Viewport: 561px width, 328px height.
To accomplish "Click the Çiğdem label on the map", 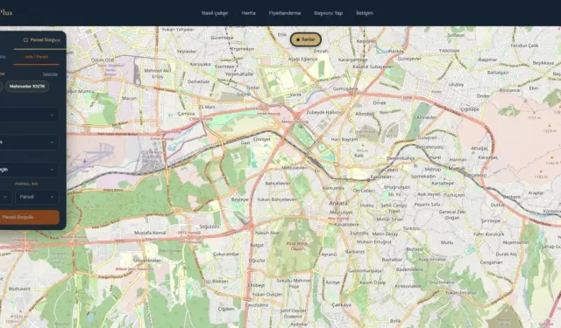I will [226, 309].
